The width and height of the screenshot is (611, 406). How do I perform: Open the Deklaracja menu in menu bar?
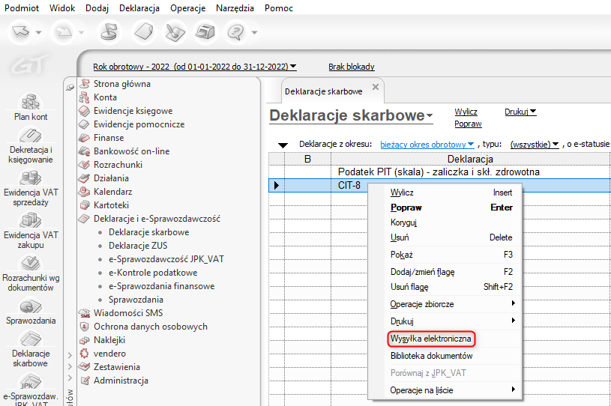[139, 8]
